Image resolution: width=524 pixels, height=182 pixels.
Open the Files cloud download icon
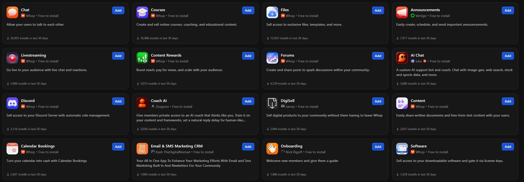[272, 12]
